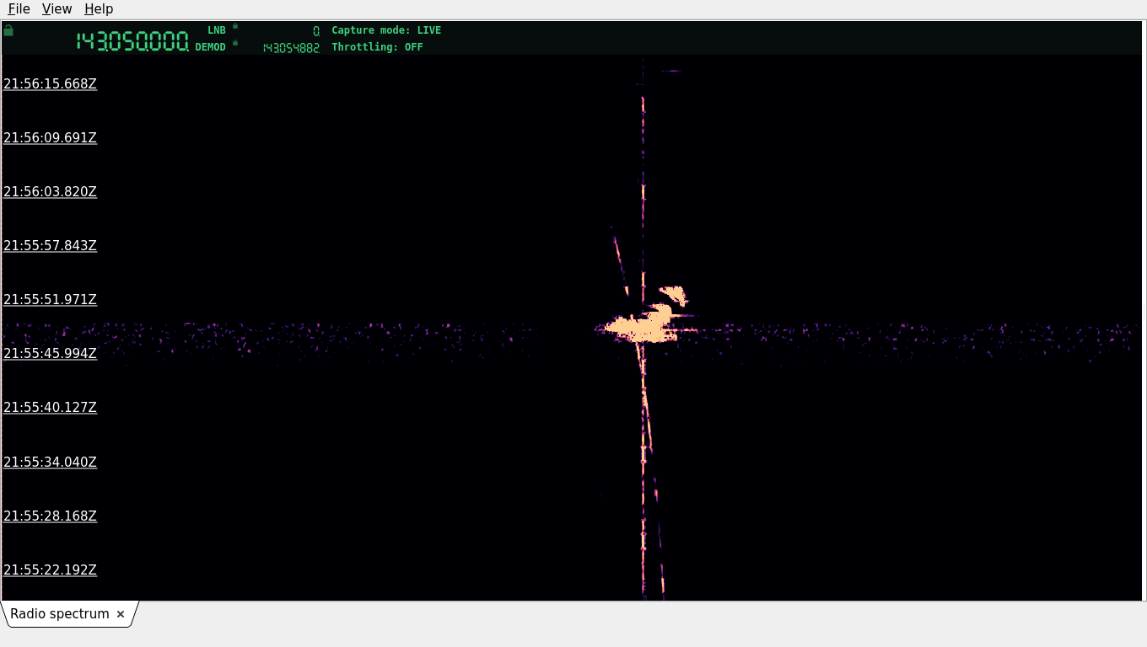Screen dimensions: 1147x647
Task: Toggle the DEMOD lock icon
Action: click(235, 43)
